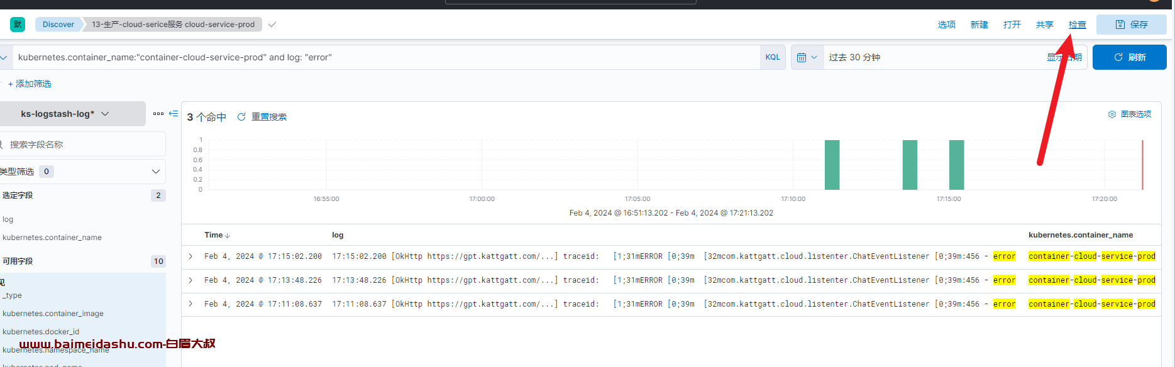The width and height of the screenshot is (1175, 367).
Task: Expand the saved search breadcrumb chevron
Action: pyautogui.click(x=272, y=25)
